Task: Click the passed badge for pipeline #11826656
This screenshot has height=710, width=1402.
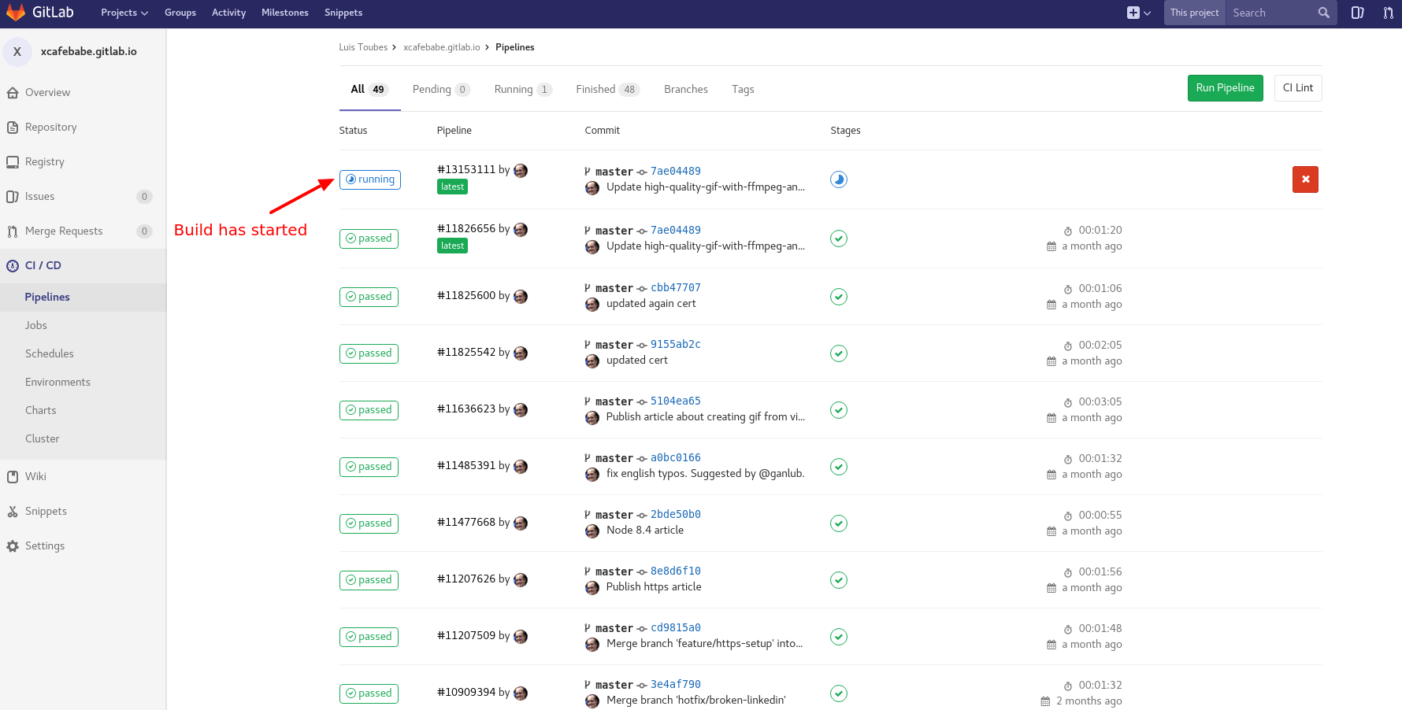Action: 369,238
